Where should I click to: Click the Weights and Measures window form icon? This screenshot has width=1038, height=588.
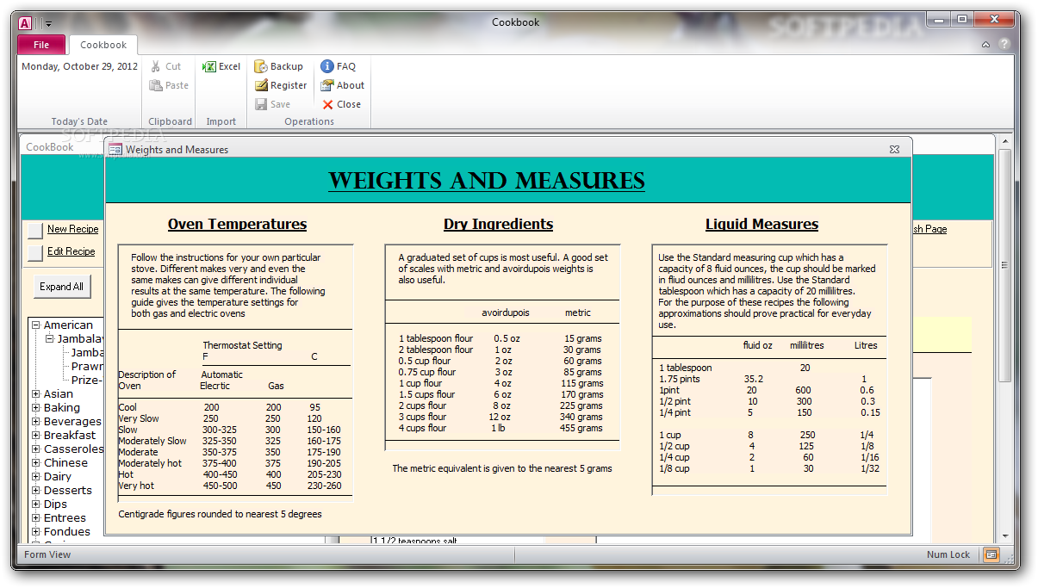(x=115, y=150)
